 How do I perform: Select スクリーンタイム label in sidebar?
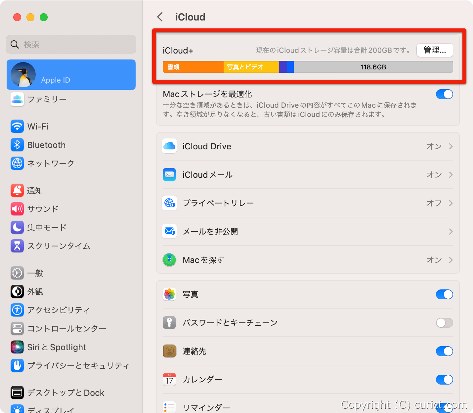(59, 246)
